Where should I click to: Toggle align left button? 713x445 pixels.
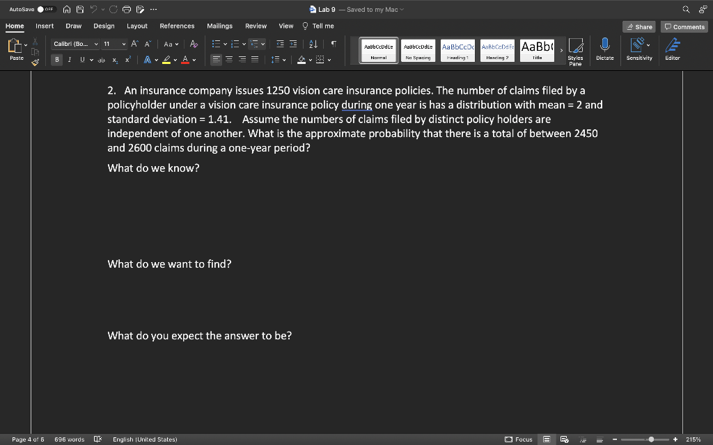coord(217,60)
